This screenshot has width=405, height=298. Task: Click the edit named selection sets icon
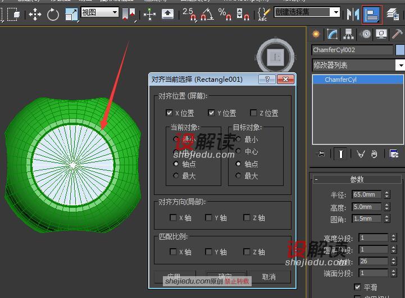click(263, 15)
